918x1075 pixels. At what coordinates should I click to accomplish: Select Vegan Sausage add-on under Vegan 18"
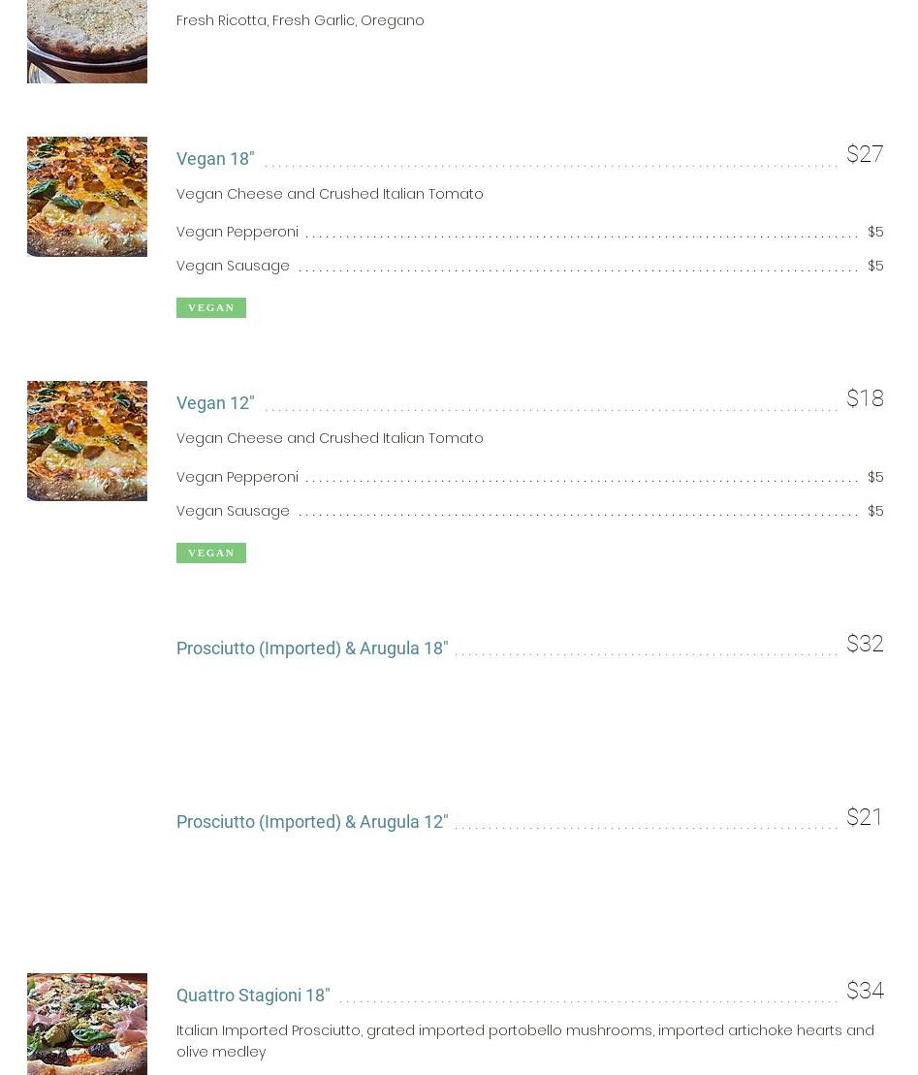tap(233, 266)
